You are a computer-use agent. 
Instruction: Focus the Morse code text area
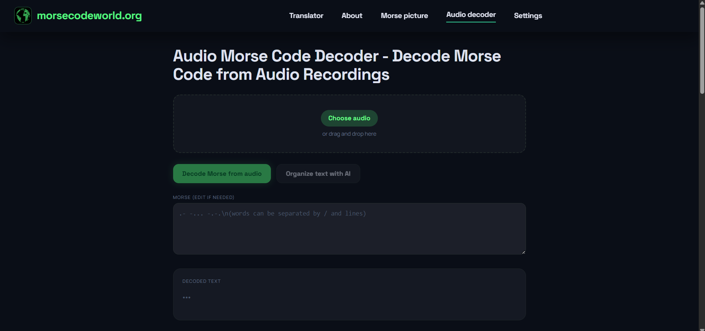tap(349, 229)
